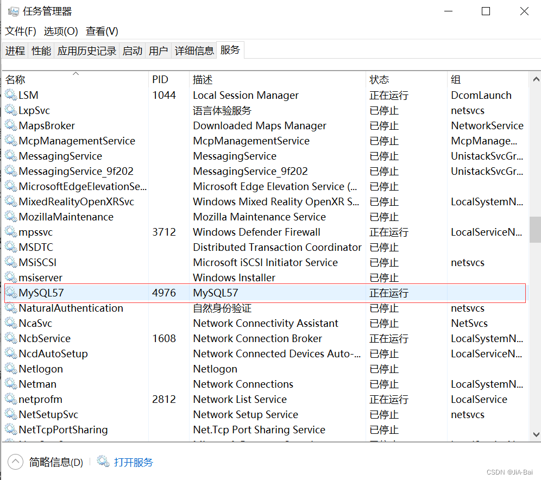Select the MicrosoftEdgeElevationSe... service name
Viewport: 541px width, 480px height.
[x=83, y=186]
